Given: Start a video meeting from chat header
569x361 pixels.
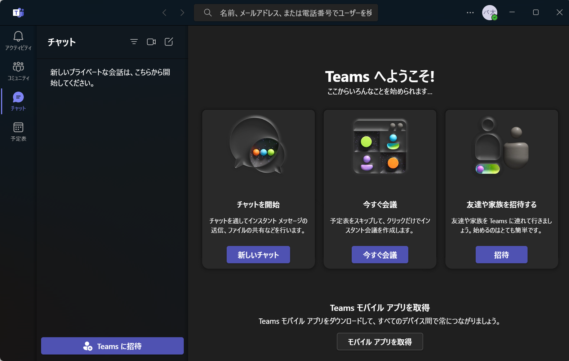Looking at the screenshot, I should click(151, 42).
